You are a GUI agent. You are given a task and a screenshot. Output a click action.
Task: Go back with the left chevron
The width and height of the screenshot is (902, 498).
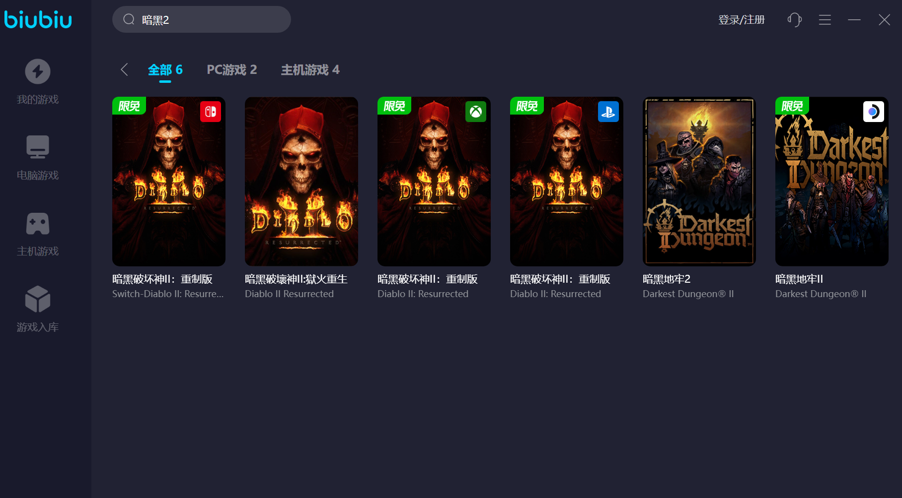(125, 70)
